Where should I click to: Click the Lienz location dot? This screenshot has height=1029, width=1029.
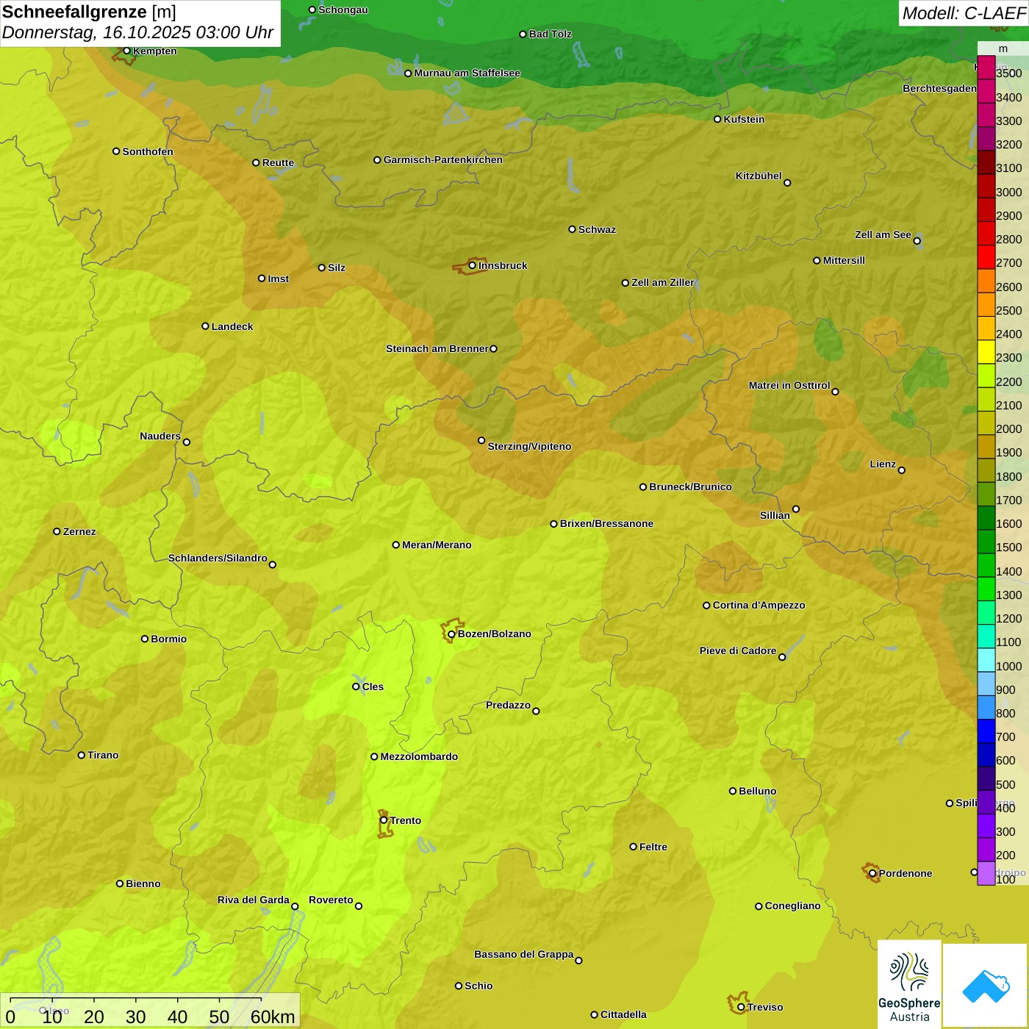click(x=902, y=470)
